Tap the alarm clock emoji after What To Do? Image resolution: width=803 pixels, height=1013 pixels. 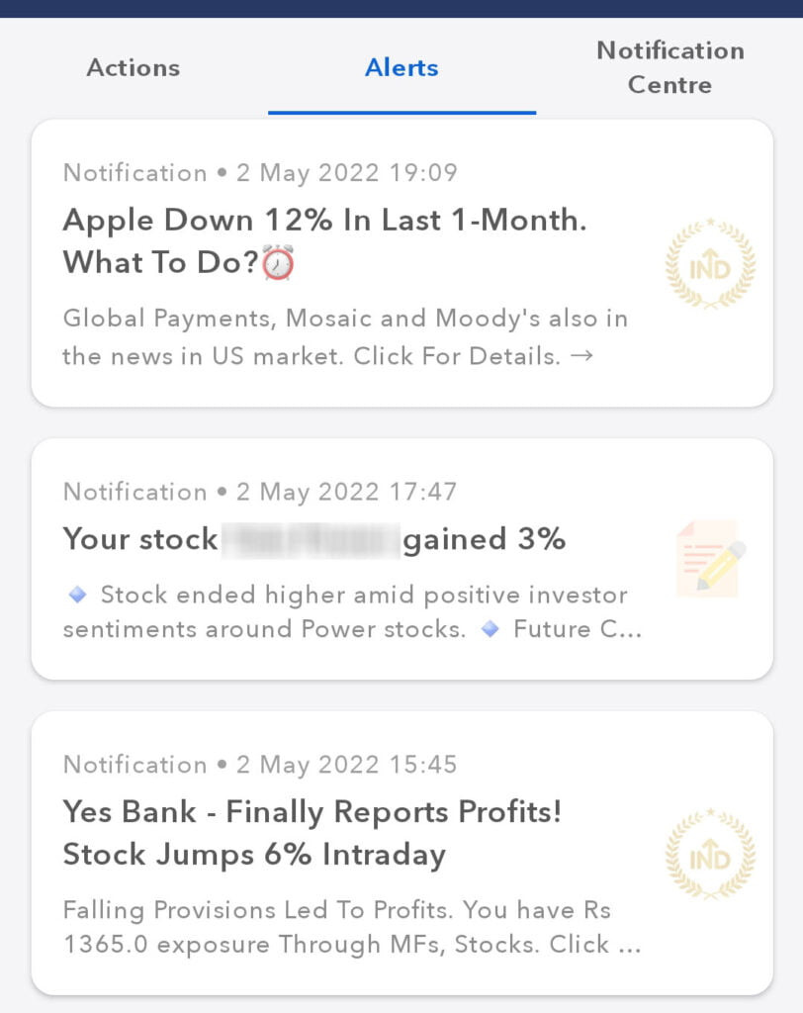(x=279, y=262)
